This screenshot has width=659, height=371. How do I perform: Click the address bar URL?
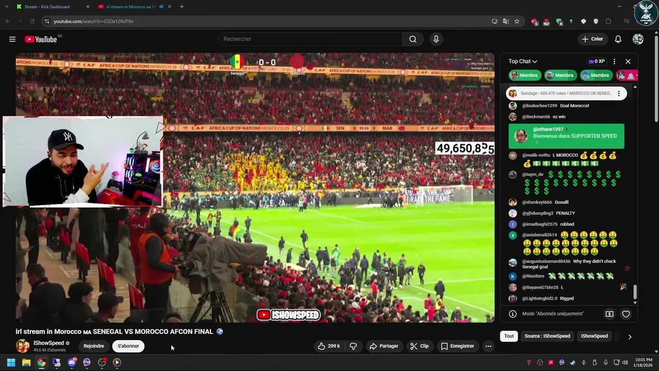click(x=93, y=21)
